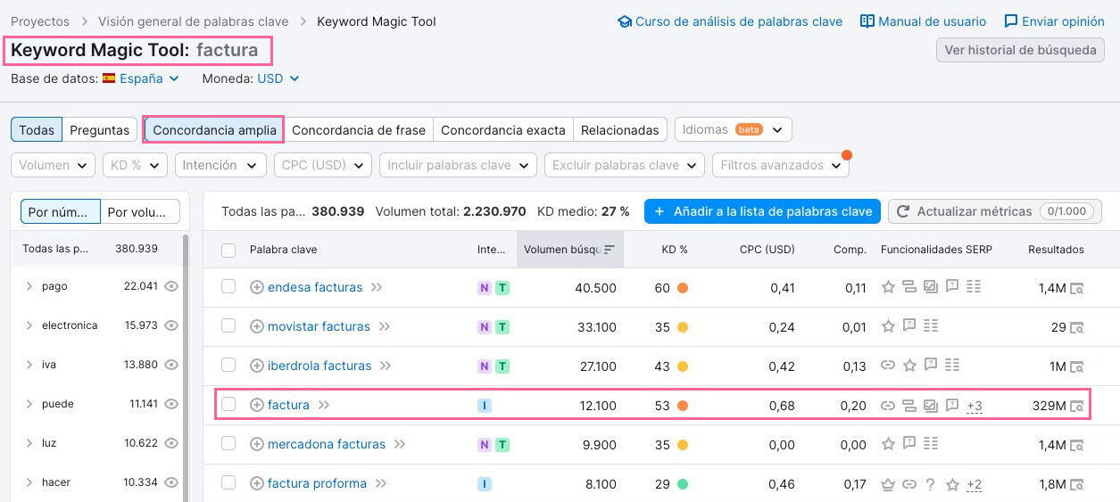Check the 'movistar facturas' row checkbox
Viewport: 1120px width, 502px height.
point(228,325)
